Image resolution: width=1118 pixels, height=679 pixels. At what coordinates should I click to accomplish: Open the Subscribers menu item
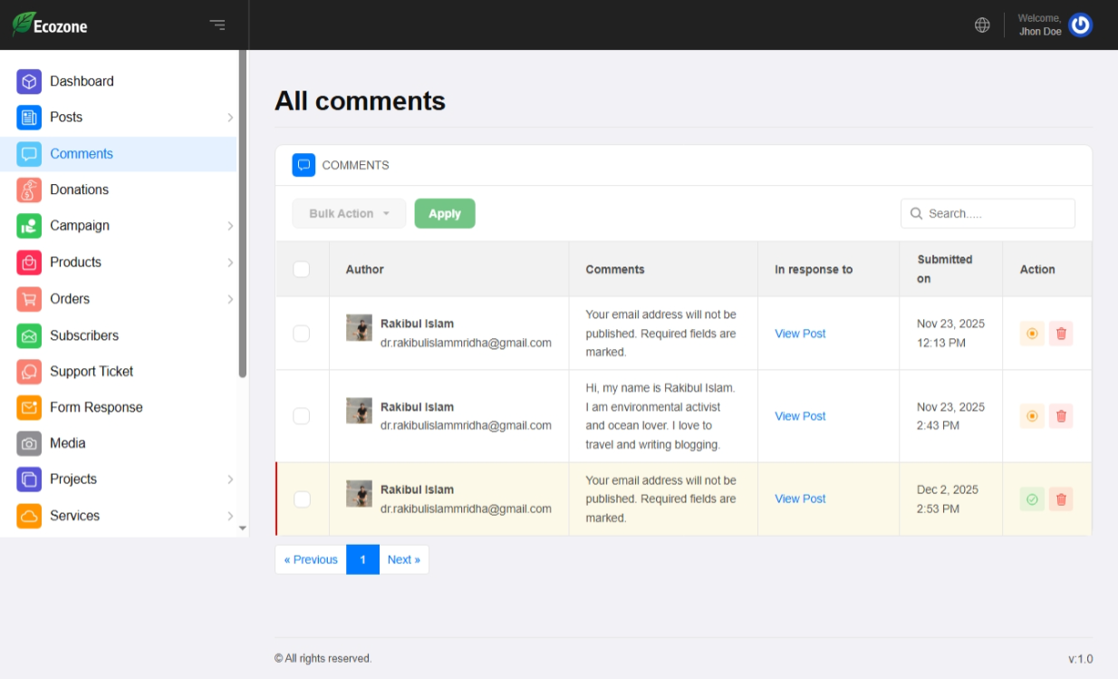coord(84,335)
